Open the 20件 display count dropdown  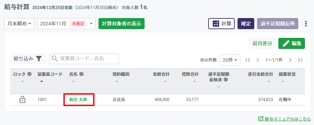tap(230, 60)
